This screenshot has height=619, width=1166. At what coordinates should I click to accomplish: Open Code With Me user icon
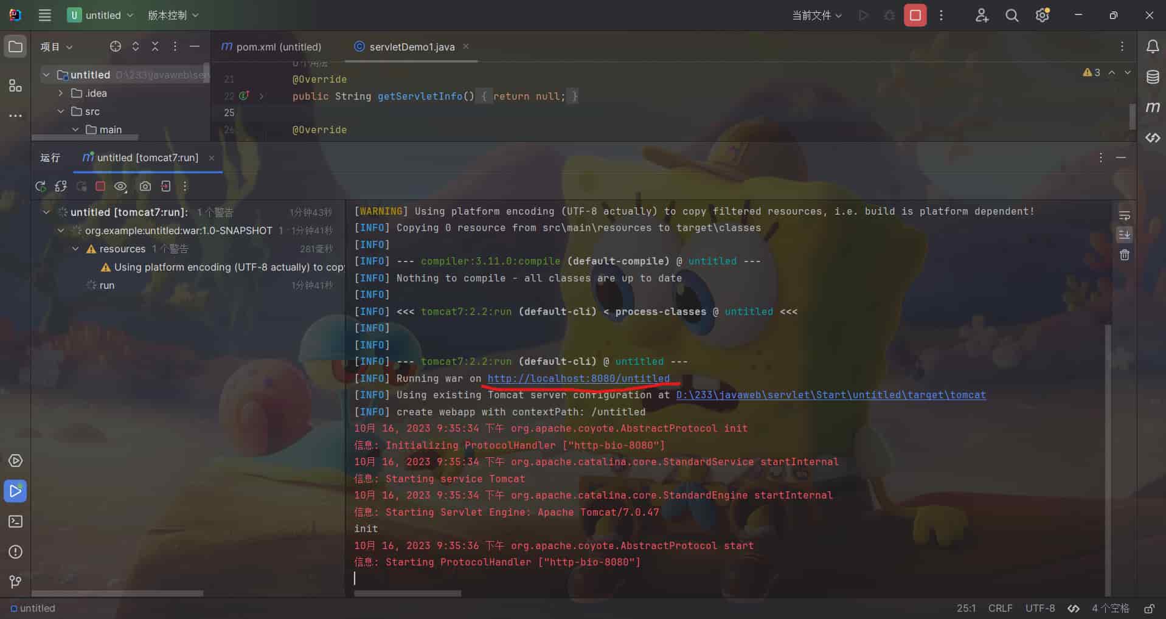coord(982,15)
